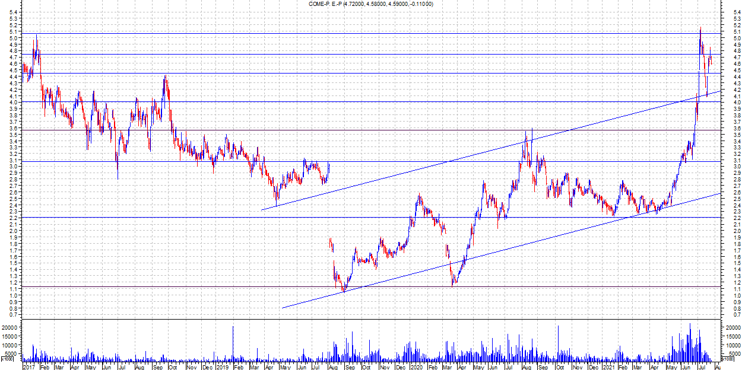742x370 pixels.
Task: Click the x1000 multiplier label at bottom left
Action: point(7,359)
